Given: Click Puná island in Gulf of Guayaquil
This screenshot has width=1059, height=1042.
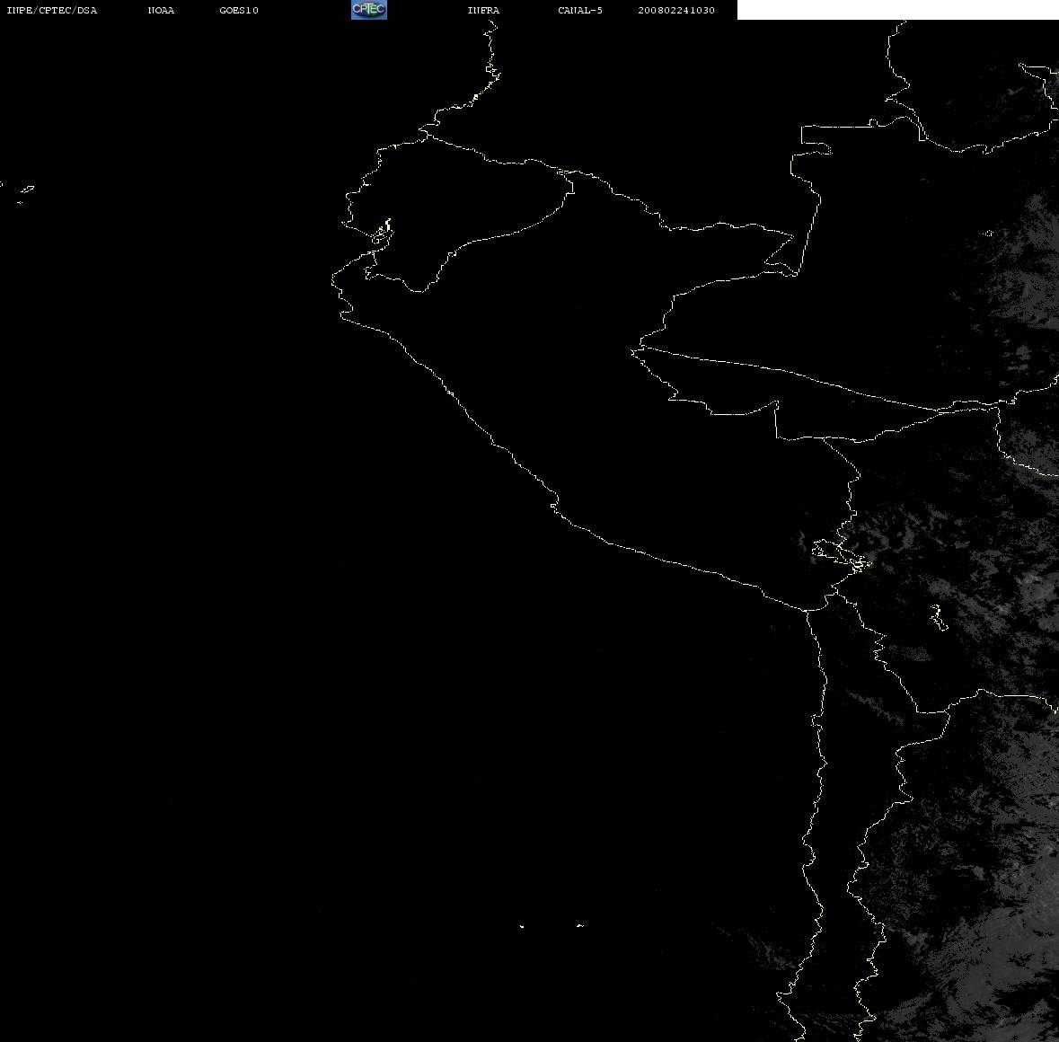Looking at the screenshot, I should (x=382, y=233).
